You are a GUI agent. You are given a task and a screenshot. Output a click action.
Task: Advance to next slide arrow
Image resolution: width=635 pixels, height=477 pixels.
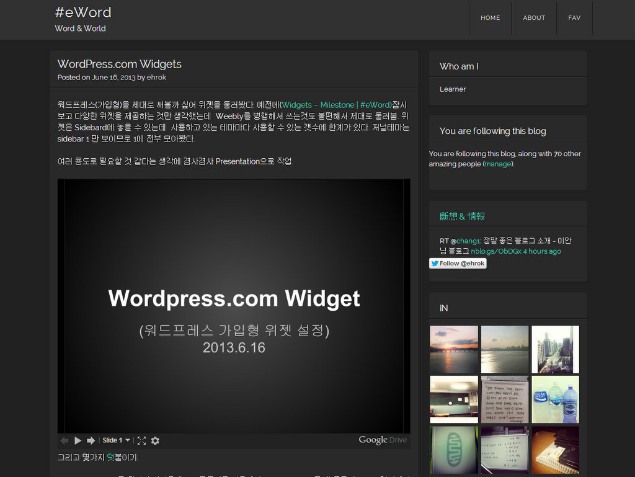point(91,440)
